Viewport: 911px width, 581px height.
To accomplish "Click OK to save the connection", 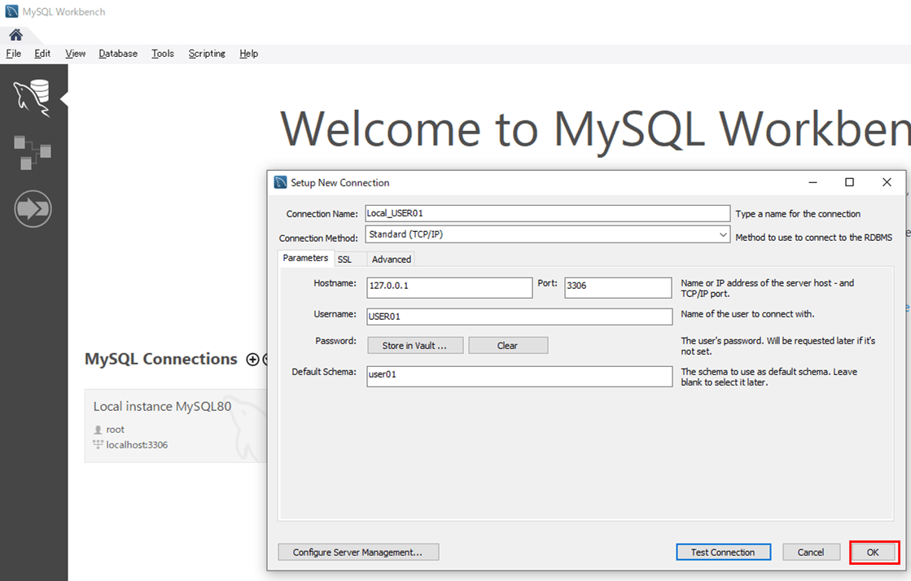I will pyautogui.click(x=873, y=552).
